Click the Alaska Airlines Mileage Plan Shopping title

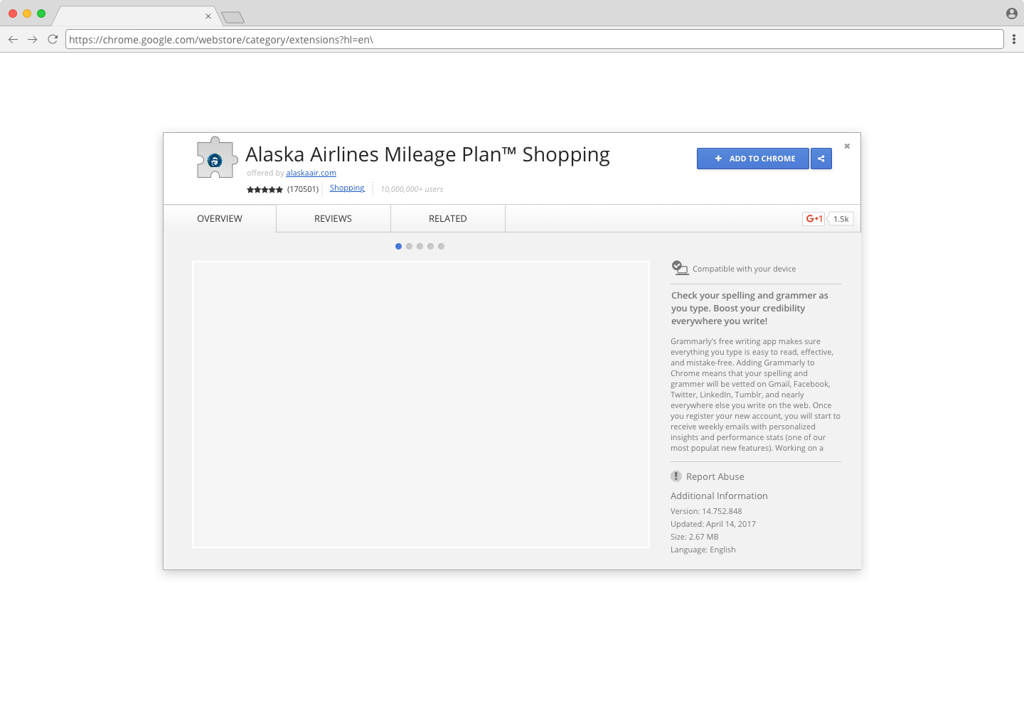(427, 154)
